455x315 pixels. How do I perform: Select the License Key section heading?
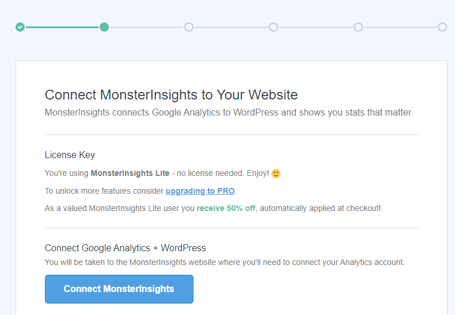coord(70,155)
